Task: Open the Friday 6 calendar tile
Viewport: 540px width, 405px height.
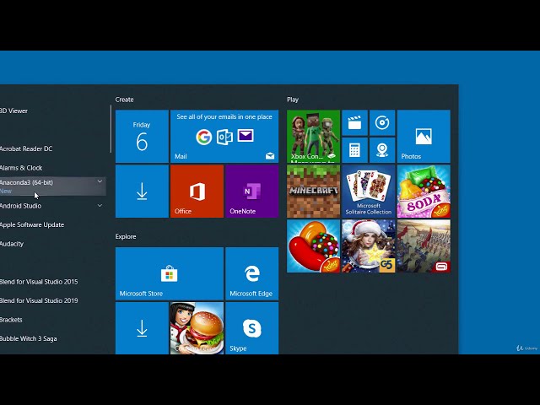Action: click(x=142, y=137)
